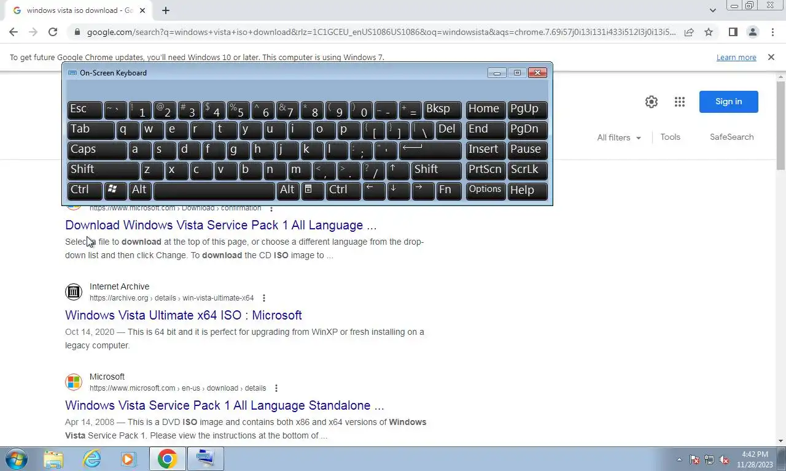786x471 pixels.
Task: Toggle the right Alt key on keyboard
Action: click(x=288, y=191)
